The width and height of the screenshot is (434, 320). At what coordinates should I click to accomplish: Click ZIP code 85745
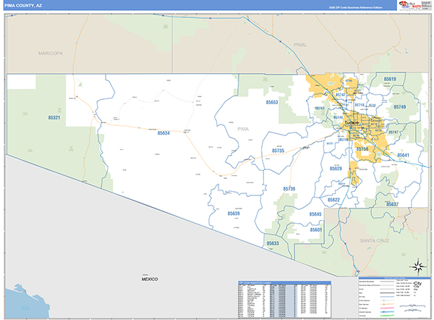tap(338, 117)
